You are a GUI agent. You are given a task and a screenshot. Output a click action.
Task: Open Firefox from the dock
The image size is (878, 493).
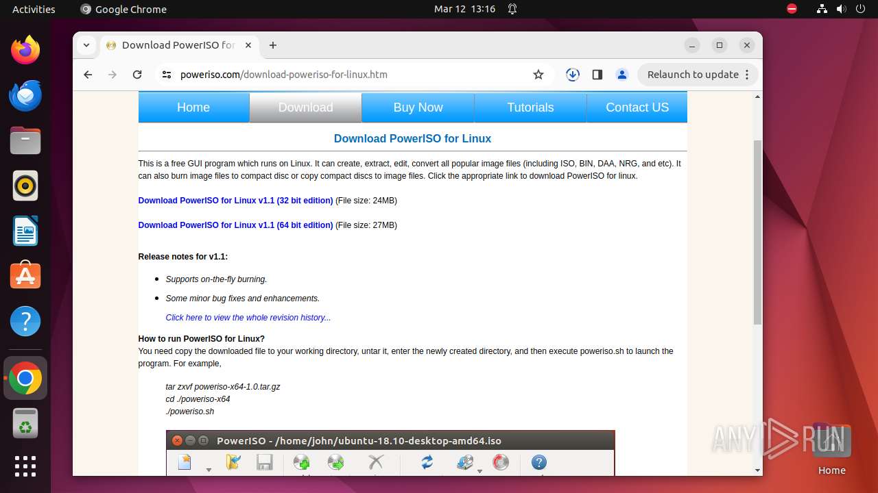point(25,50)
